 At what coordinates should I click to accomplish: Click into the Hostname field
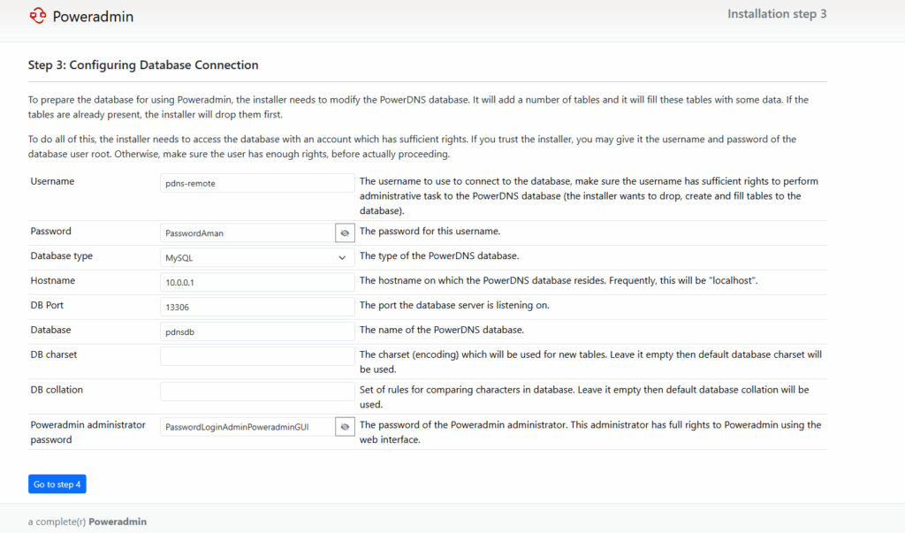tap(257, 282)
